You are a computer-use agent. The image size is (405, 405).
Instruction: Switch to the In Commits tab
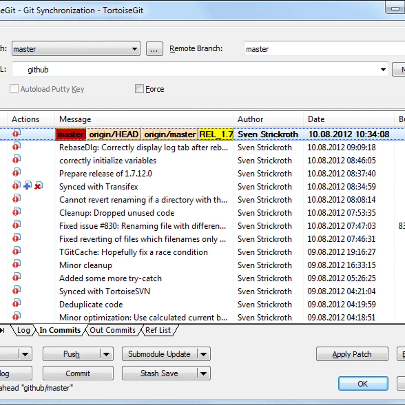point(60,330)
